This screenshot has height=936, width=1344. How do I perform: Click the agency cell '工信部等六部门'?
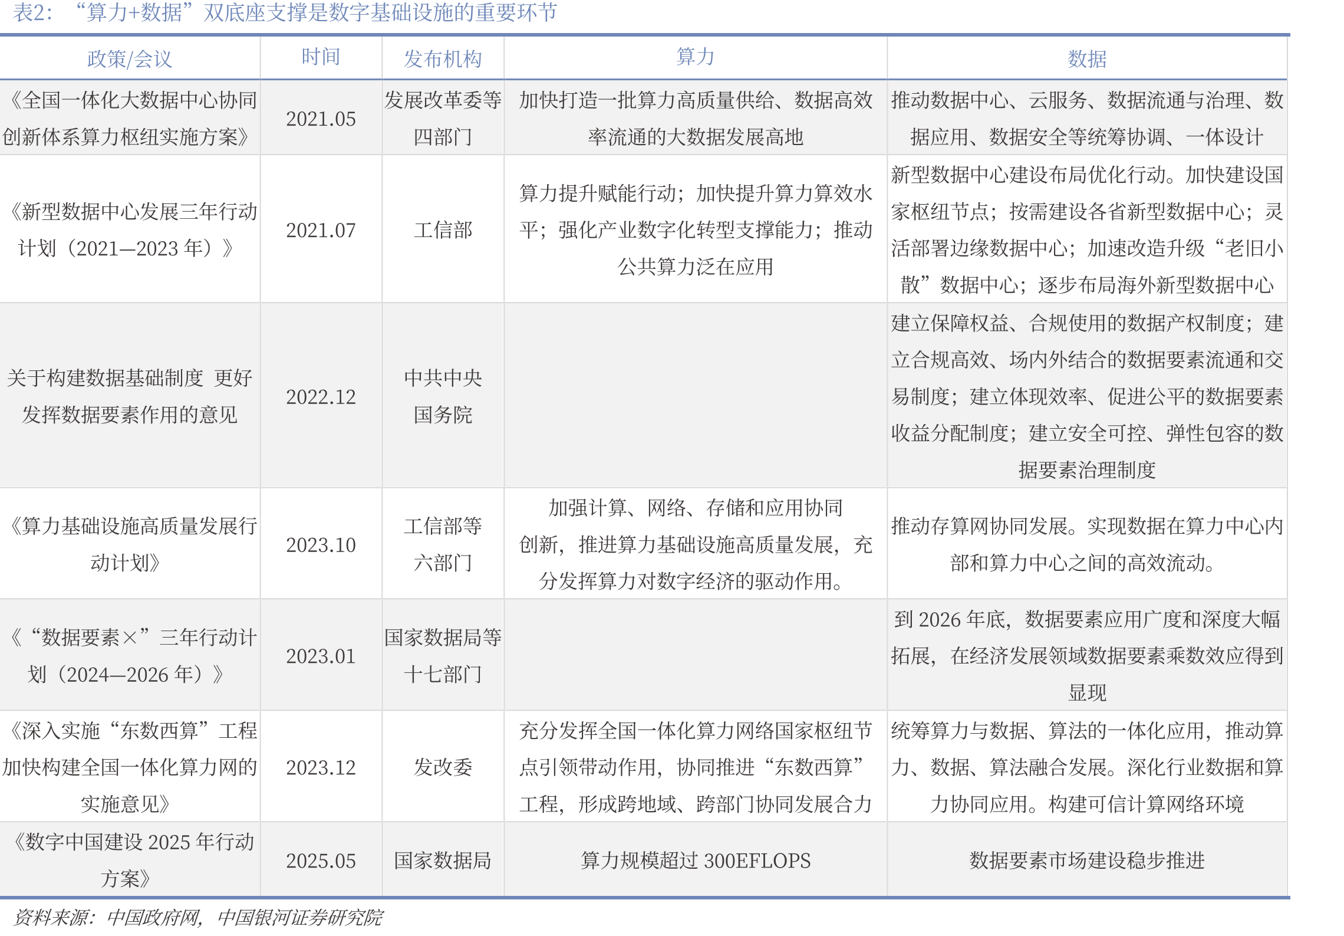point(443,544)
